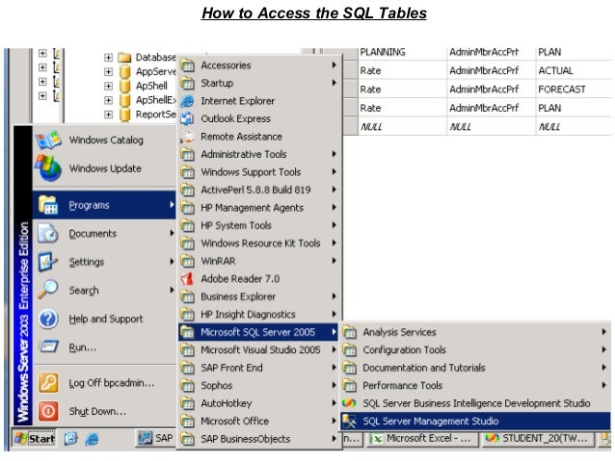Click the Help and Support question mark icon
This screenshot has width=615, height=461.
coord(48,319)
